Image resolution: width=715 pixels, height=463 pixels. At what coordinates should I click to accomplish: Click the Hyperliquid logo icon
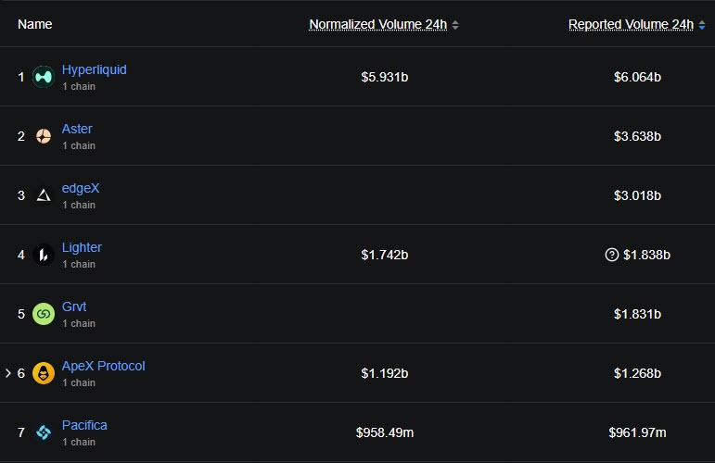pyautogui.click(x=44, y=77)
